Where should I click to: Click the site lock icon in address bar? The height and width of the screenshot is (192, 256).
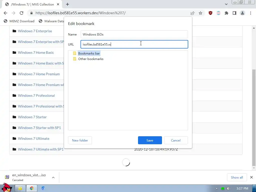pos(31,13)
